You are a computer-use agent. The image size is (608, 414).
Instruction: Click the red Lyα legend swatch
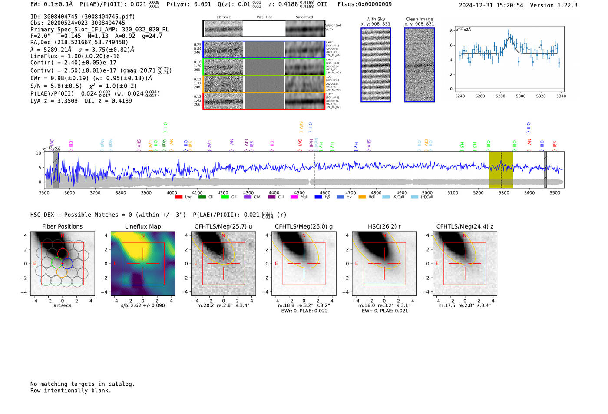pyautogui.click(x=178, y=197)
